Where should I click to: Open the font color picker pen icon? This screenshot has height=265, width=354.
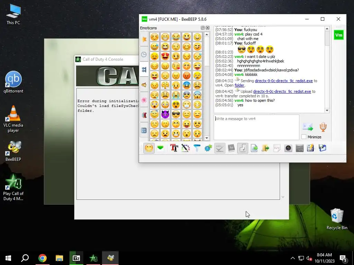click(x=185, y=148)
